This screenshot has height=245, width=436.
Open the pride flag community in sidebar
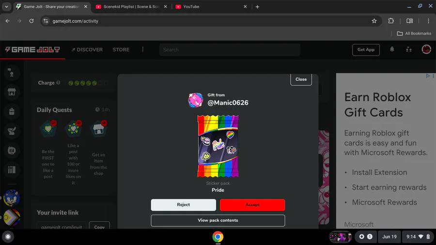click(12, 217)
